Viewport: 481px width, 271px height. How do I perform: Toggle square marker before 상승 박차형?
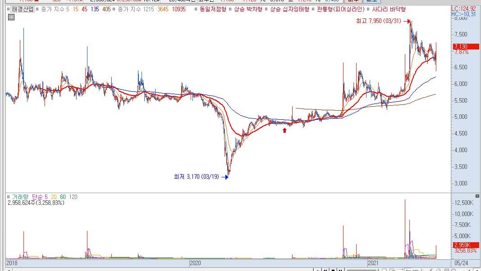[230, 9]
